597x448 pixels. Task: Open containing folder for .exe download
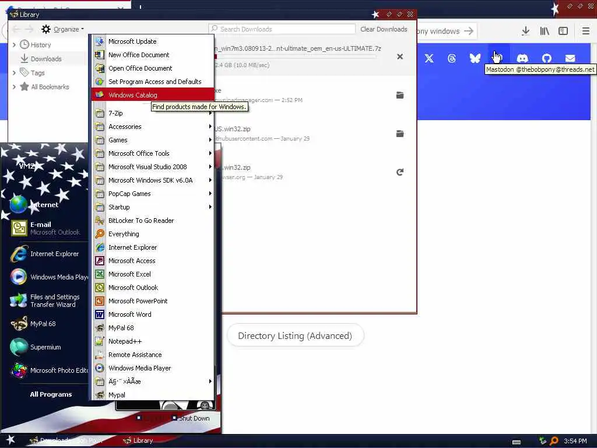[x=400, y=95]
